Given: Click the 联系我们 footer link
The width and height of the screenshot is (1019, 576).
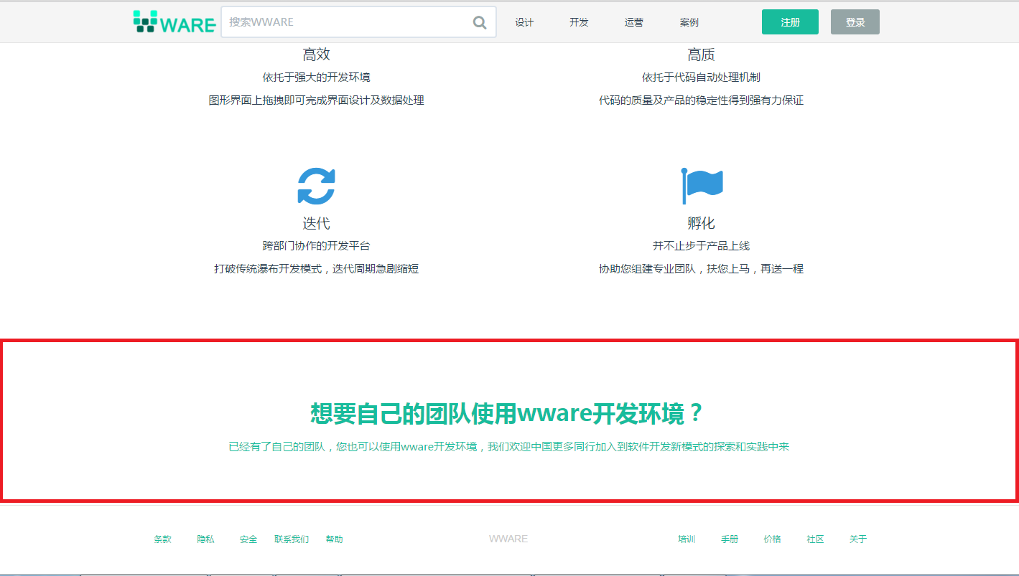Looking at the screenshot, I should point(292,539).
